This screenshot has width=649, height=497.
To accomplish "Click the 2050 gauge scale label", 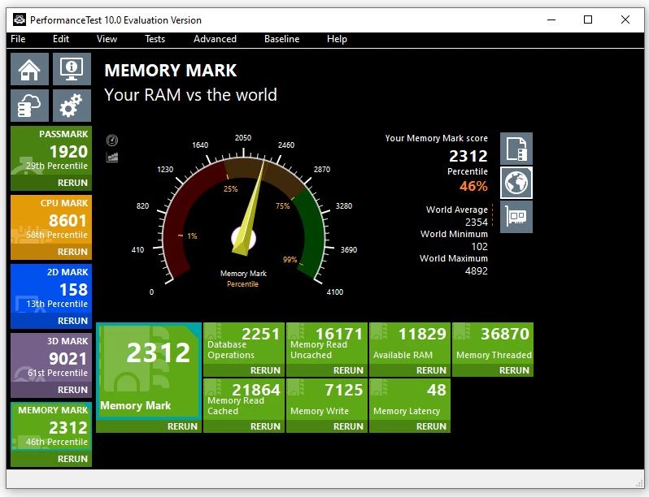I will (x=243, y=138).
